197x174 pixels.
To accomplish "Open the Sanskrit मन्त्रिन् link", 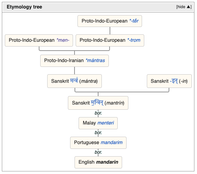I will tap(97, 103).
